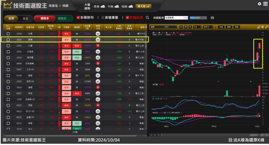This screenshot has height=145, width=269.
Task: Open the 5分 minute interval dropdown
Action: 197,27
